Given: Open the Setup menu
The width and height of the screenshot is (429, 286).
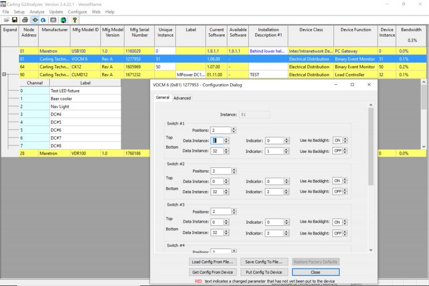Looking at the screenshot, I should pyautogui.click(x=19, y=12).
